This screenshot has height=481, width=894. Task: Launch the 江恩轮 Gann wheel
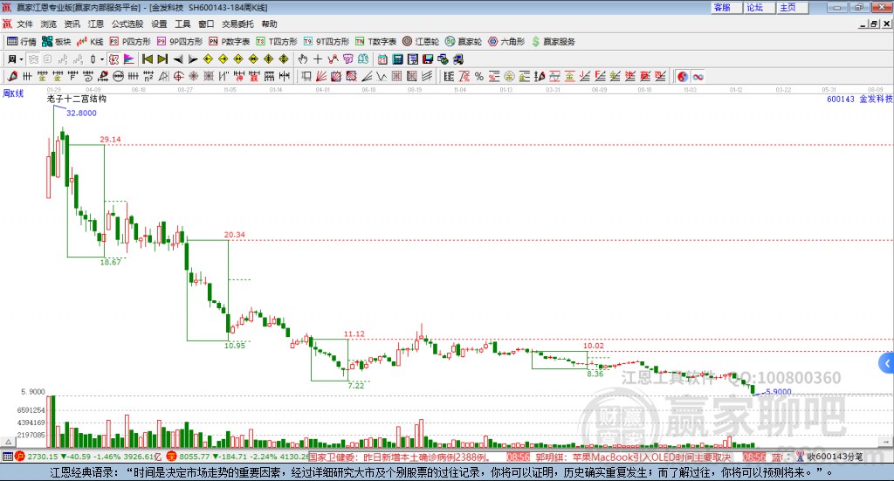coord(420,42)
